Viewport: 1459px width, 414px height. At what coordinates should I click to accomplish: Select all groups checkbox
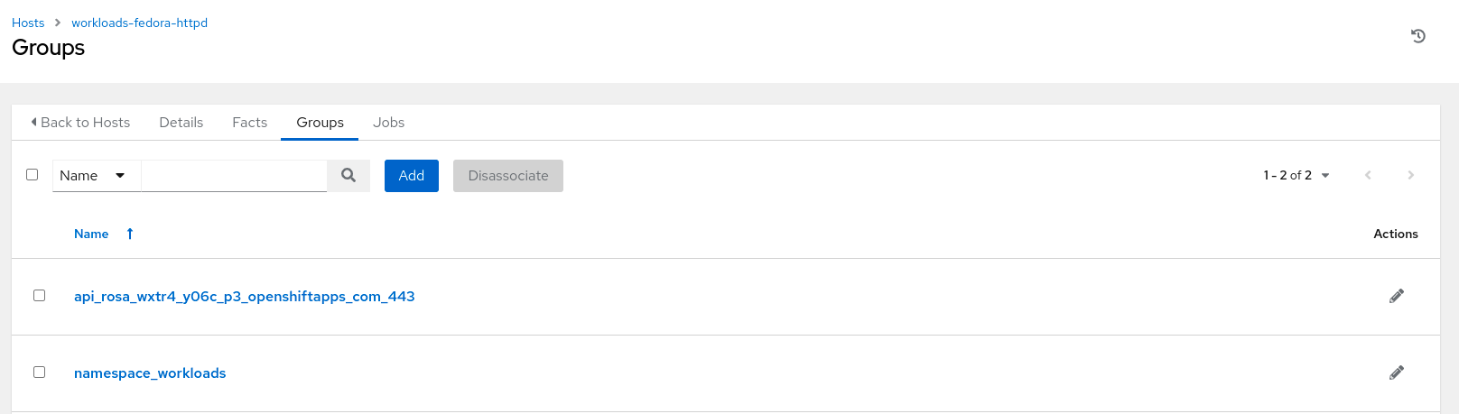tap(33, 175)
